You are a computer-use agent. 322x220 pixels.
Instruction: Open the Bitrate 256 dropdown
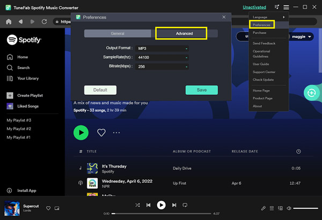[162, 66]
